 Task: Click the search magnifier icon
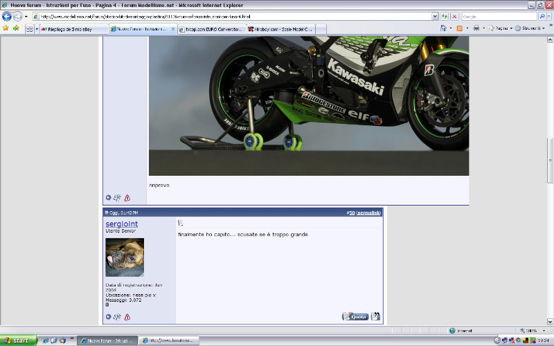pos(542,16)
